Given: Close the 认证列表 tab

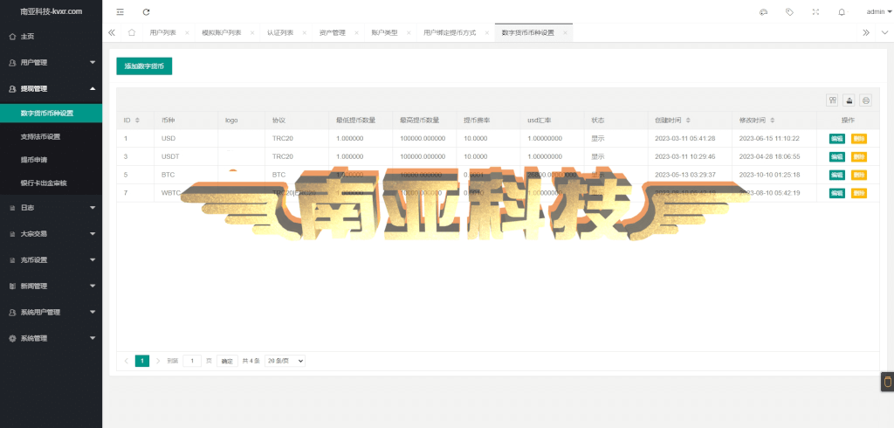Looking at the screenshot, I should [305, 33].
